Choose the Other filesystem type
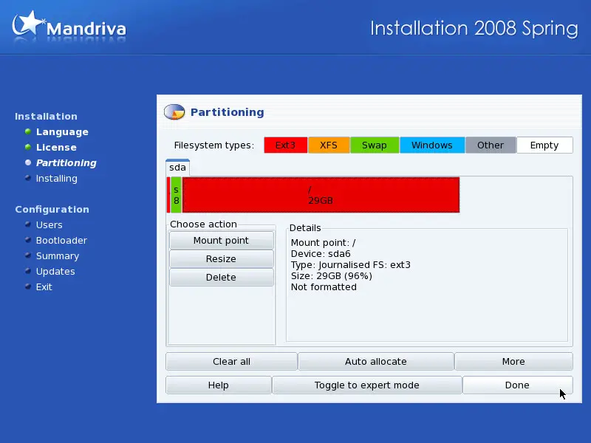This screenshot has width=591, height=443. pyautogui.click(x=491, y=145)
